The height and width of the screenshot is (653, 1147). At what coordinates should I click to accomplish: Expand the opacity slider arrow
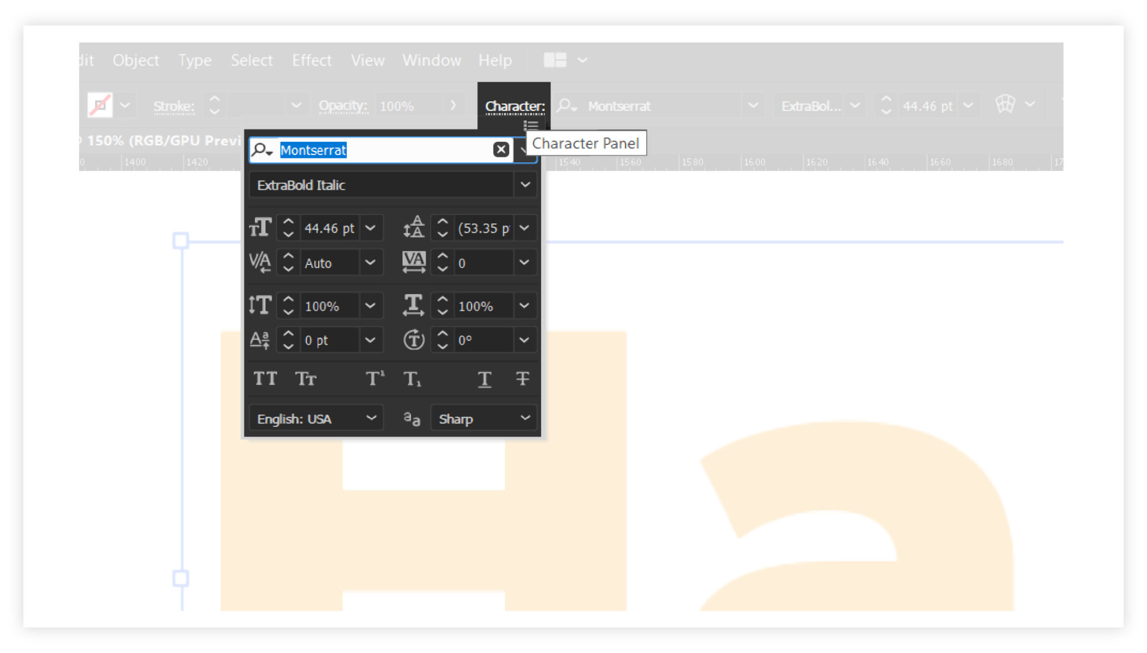coord(453,105)
